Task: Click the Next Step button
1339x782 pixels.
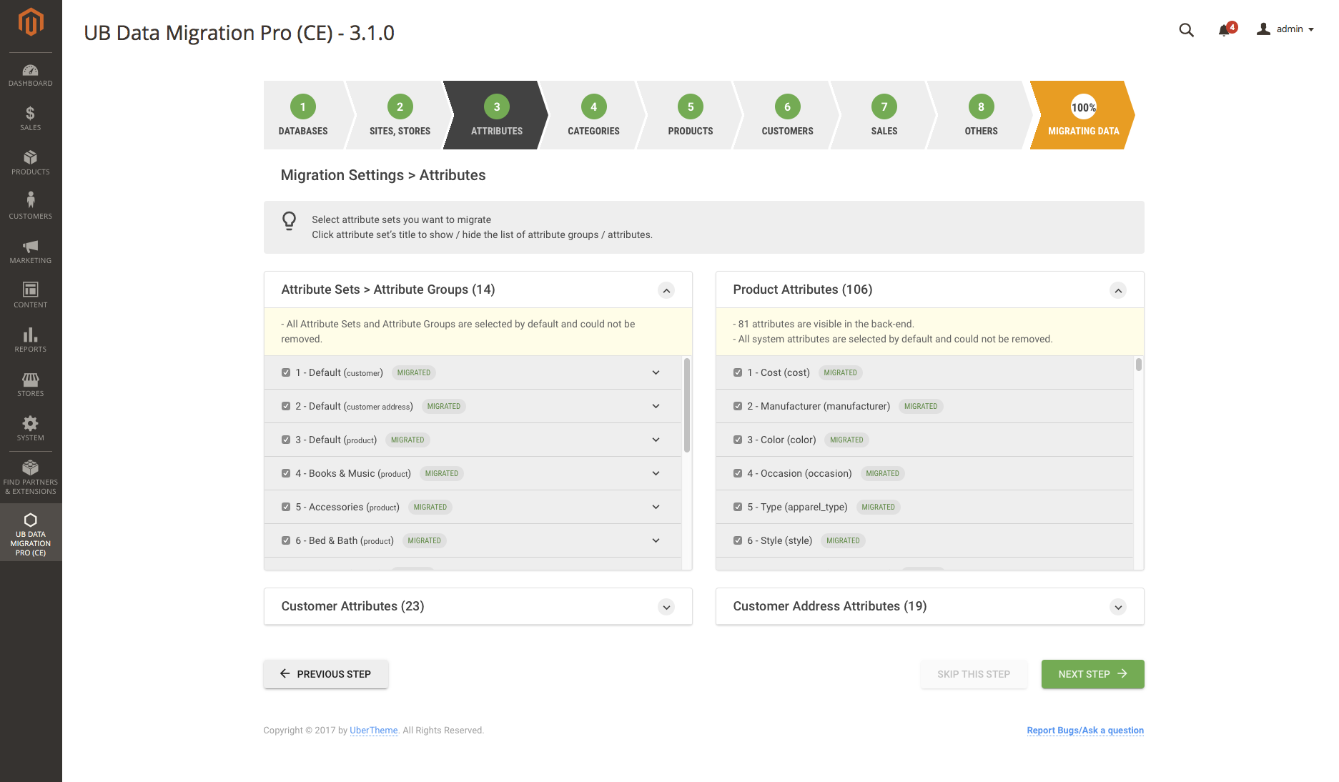Action: (x=1093, y=674)
